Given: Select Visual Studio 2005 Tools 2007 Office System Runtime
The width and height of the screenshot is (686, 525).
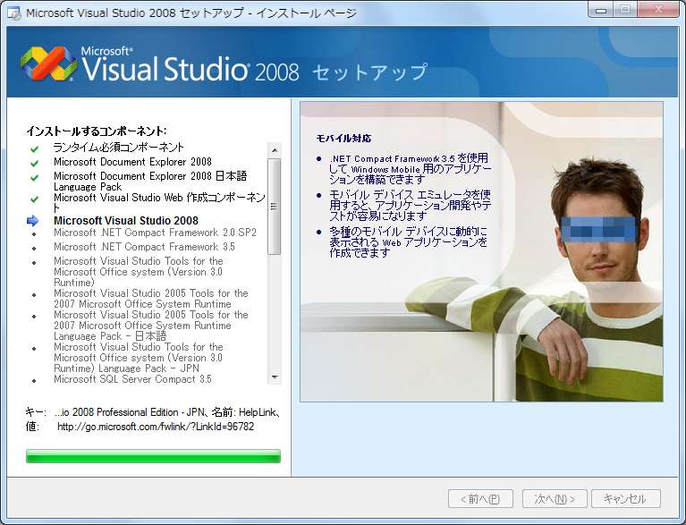Looking at the screenshot, I should (x=151, y=299).
